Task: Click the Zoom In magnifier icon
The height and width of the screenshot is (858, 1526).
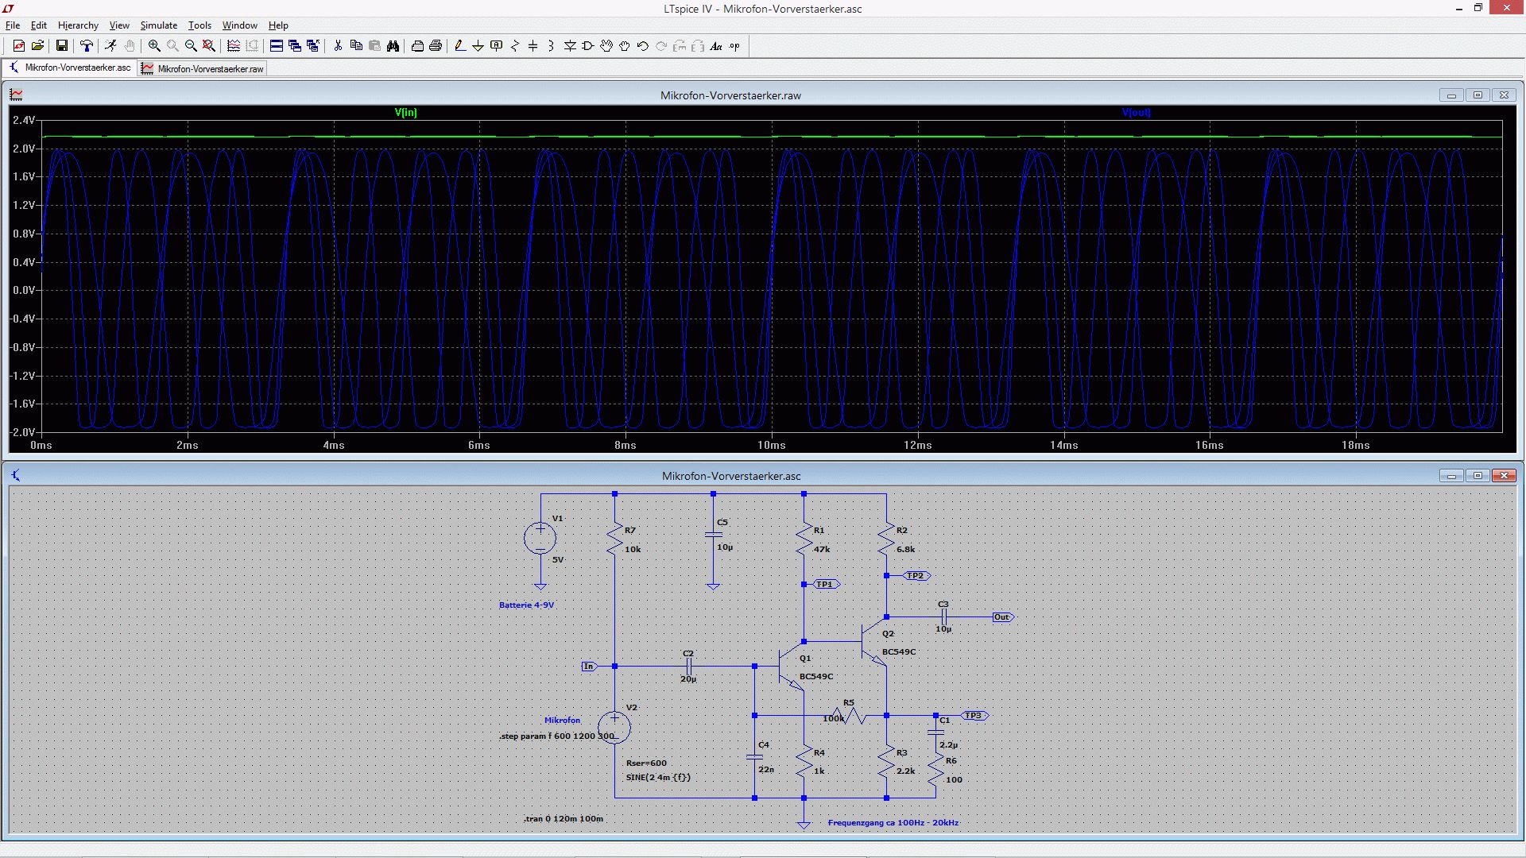Action: 154,46
